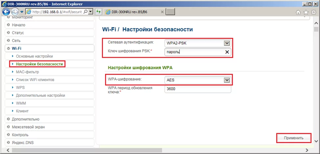This screenshot has height=154, width=320.
Task: Expand the Межсетевой экран menu section
Action: pyautogui.click(x=50, y=127)
